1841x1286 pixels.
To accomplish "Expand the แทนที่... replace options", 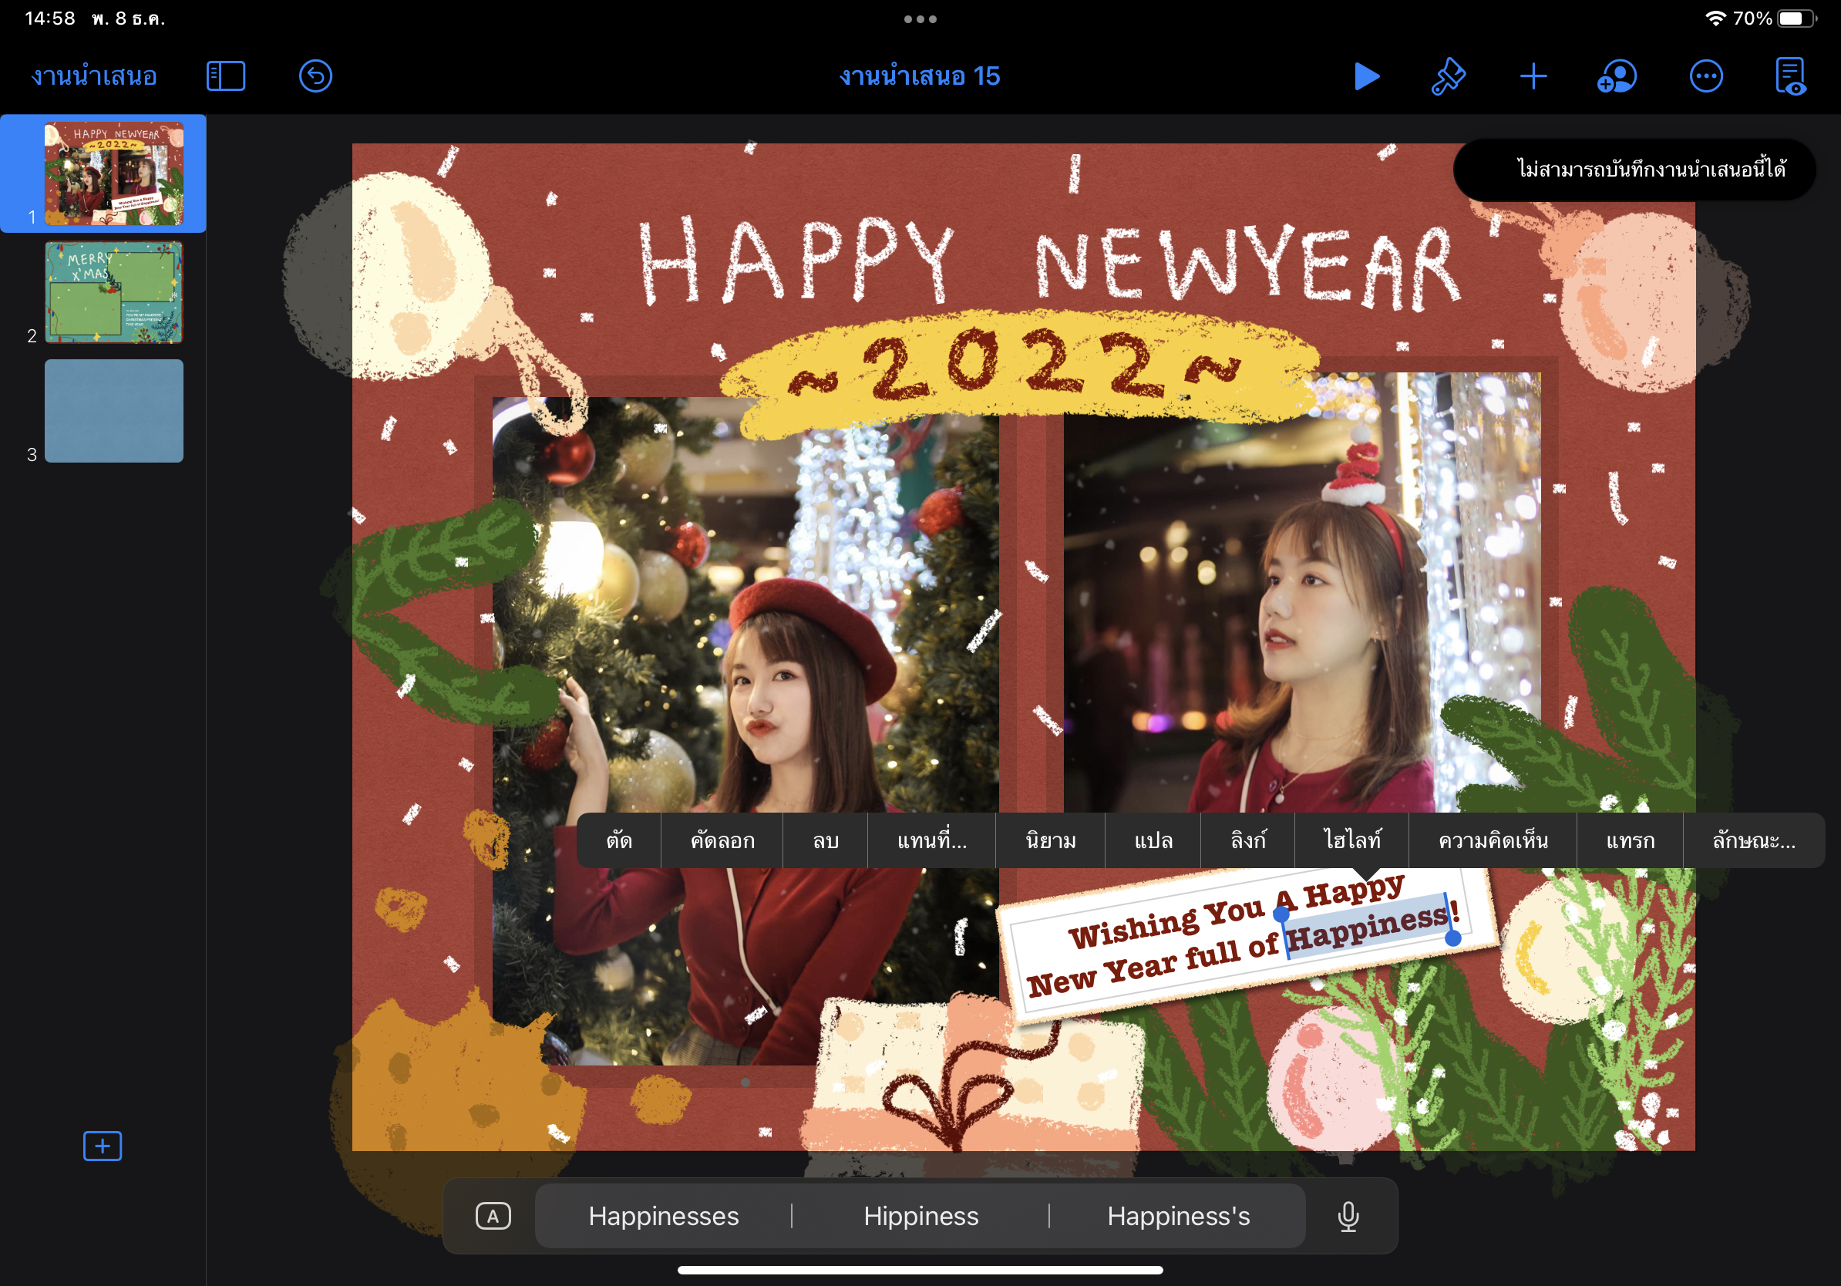I will [x=931, y=840].
